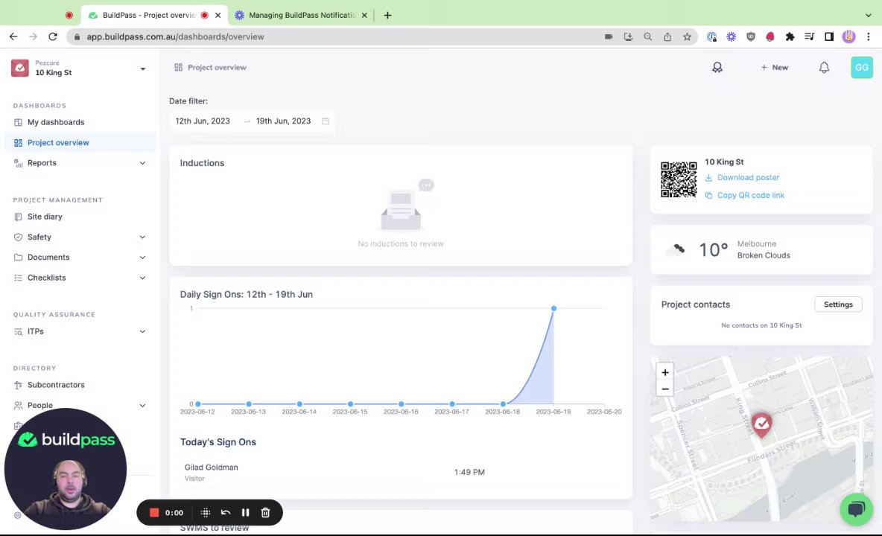Click the 10° Melbourne weather reading
Screen dimensions: 882x536
(x=713, y=249)
